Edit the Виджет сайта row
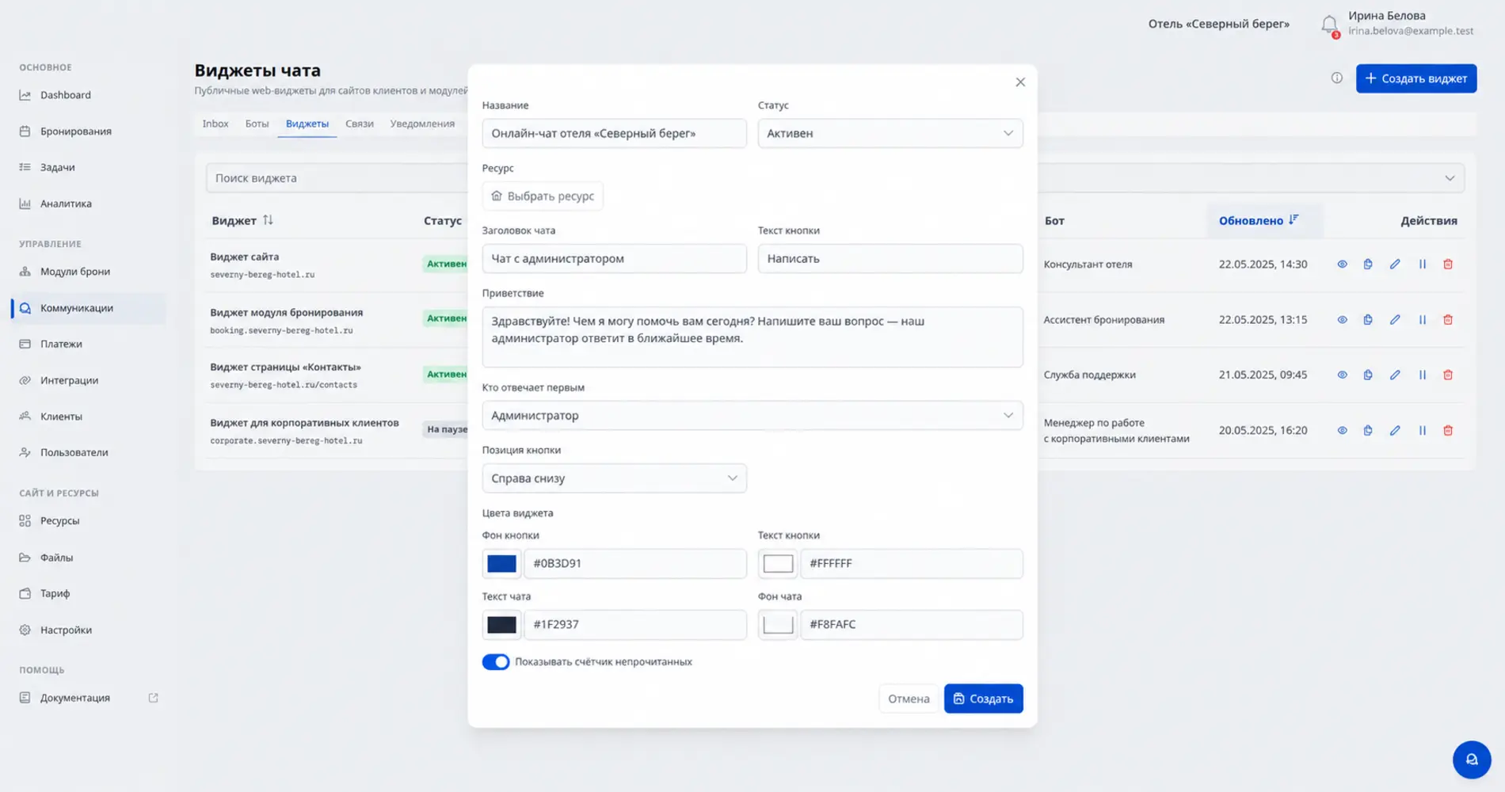 (1395, 264)
